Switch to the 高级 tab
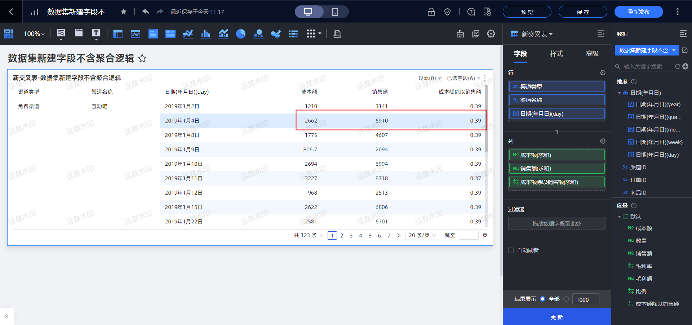Viewport: 692px width, 325px height. point(592,54)
